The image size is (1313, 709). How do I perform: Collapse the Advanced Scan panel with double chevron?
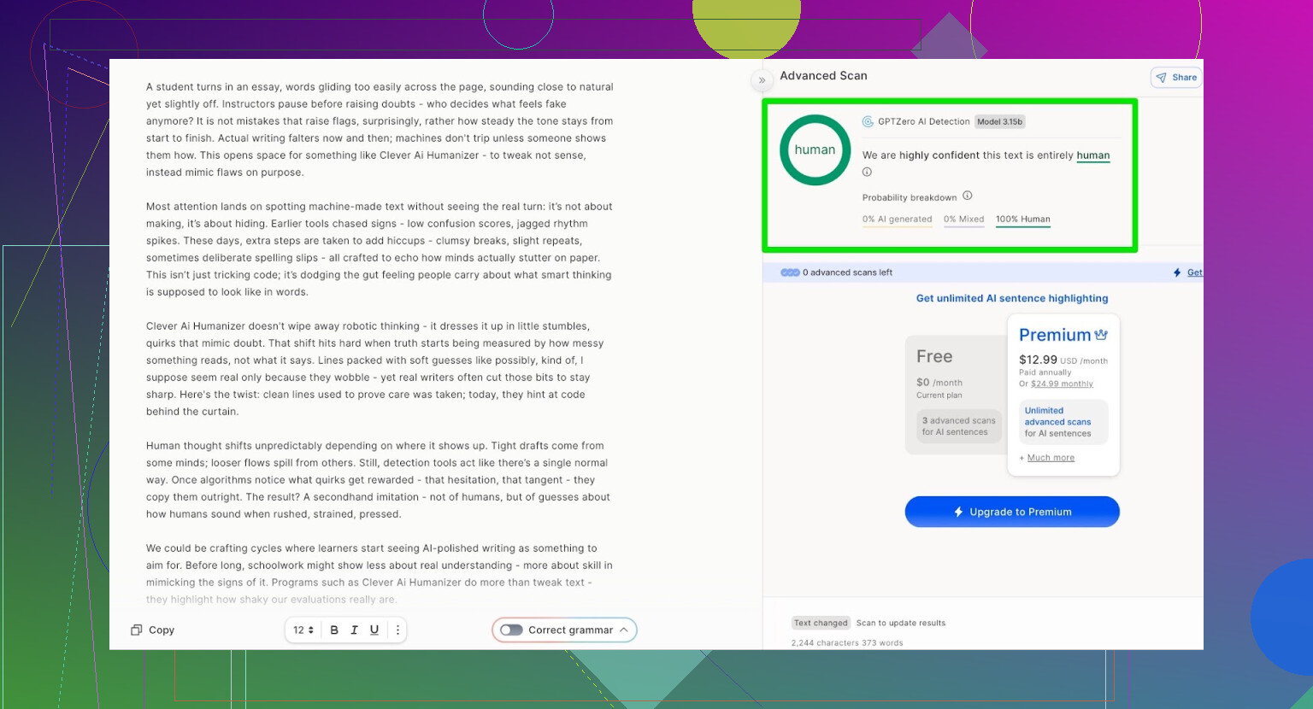762,80
